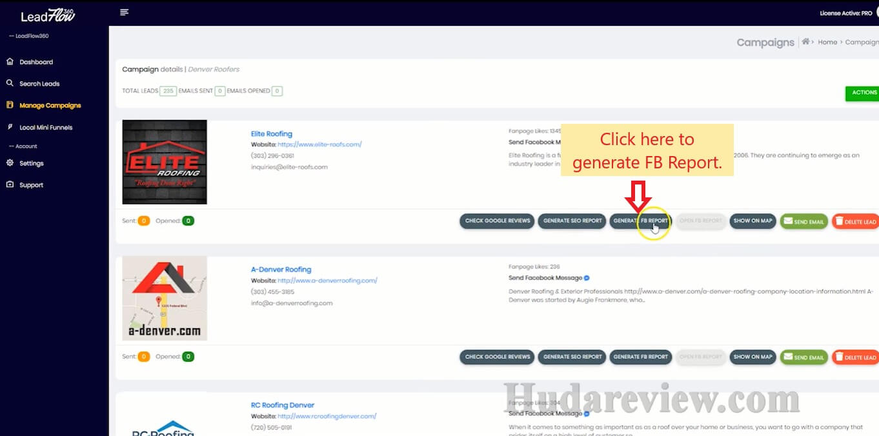Click the Total Leads count 235
This screenshot has width=879, height=436.
(x=168, y=91)
